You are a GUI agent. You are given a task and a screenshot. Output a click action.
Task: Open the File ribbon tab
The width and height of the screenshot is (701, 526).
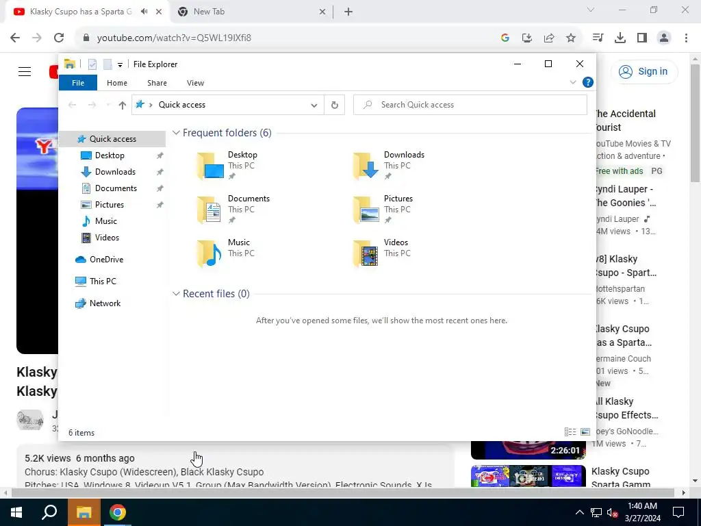pos(78,83)
